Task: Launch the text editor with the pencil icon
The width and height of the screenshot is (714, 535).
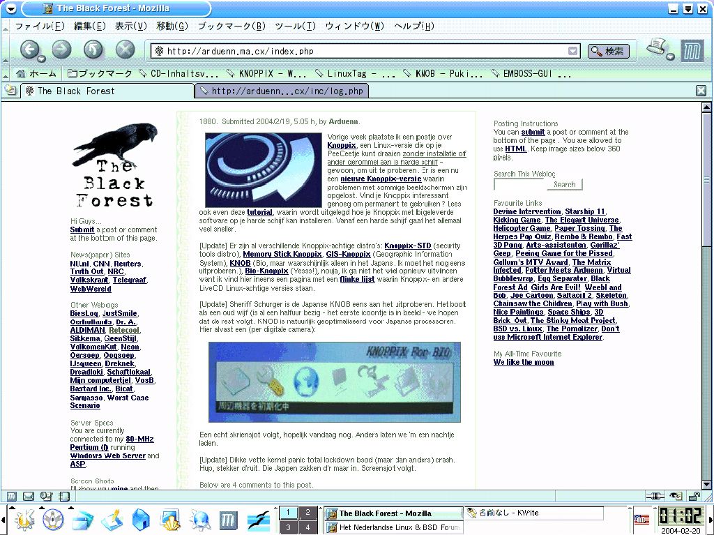Action: 112,520
